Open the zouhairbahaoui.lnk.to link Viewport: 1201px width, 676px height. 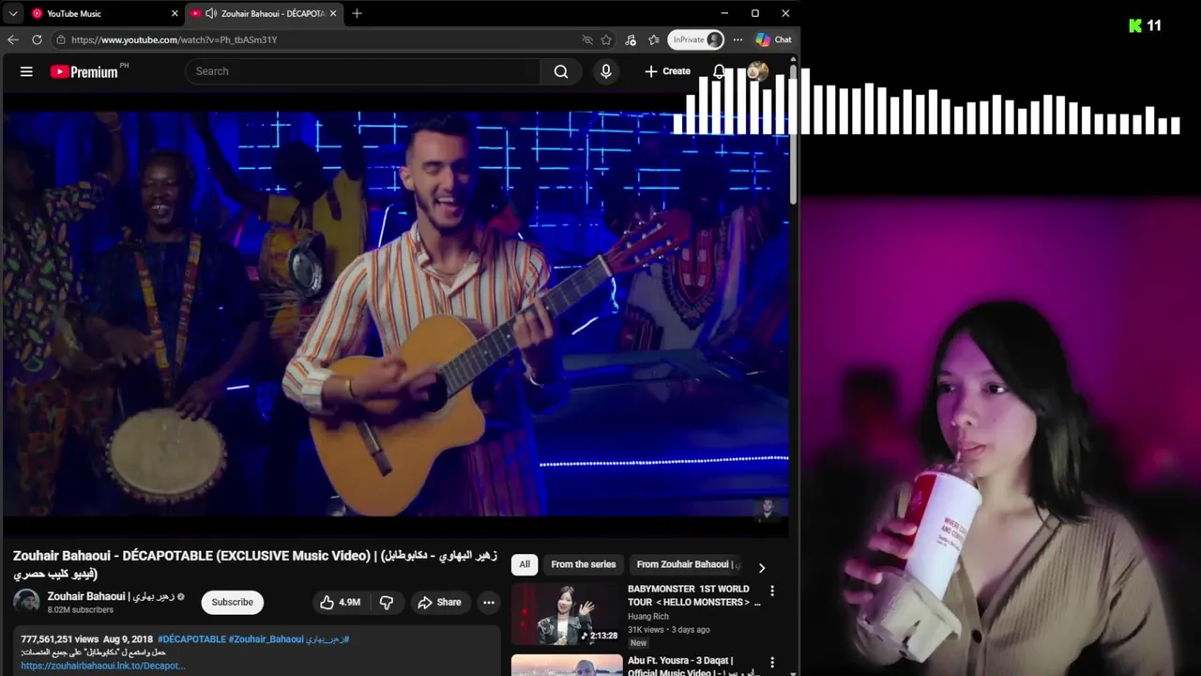point(103,666)
